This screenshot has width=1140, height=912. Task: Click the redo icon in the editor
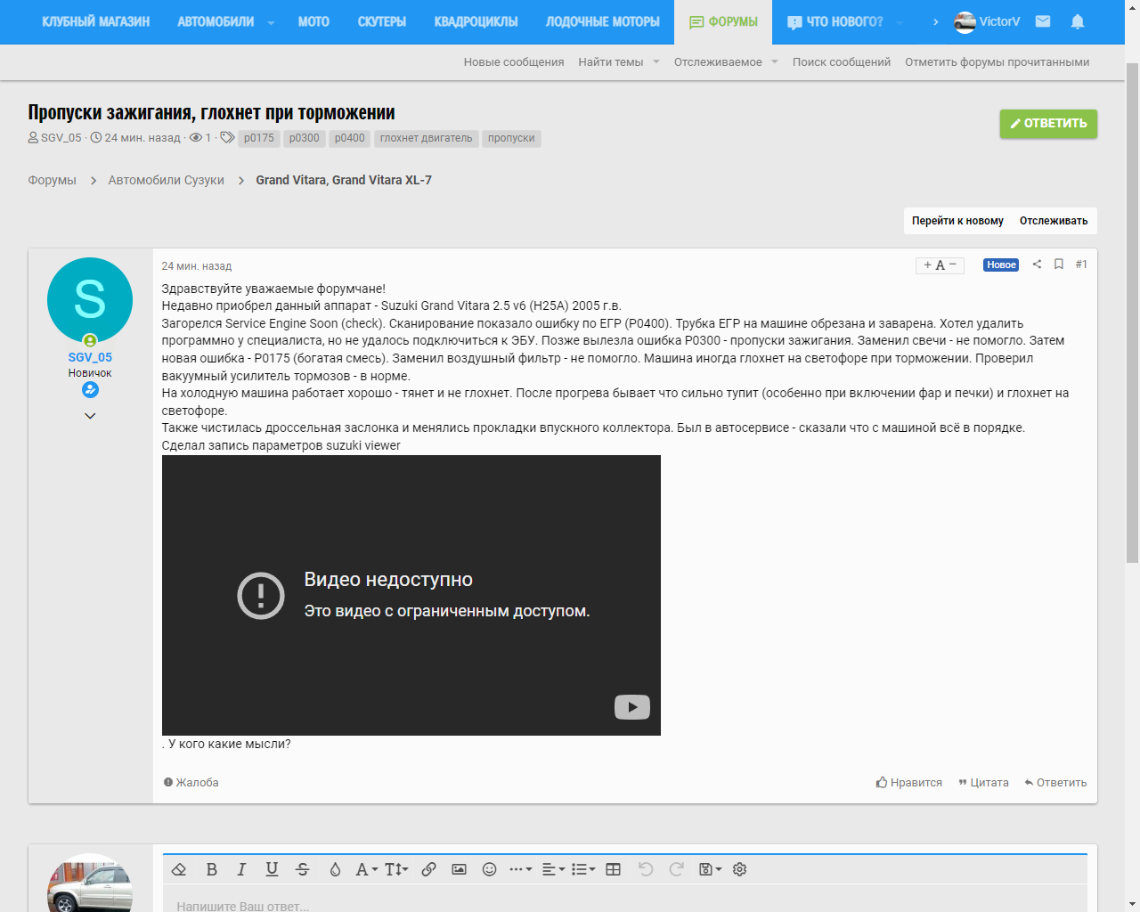[x=677, y=869]
